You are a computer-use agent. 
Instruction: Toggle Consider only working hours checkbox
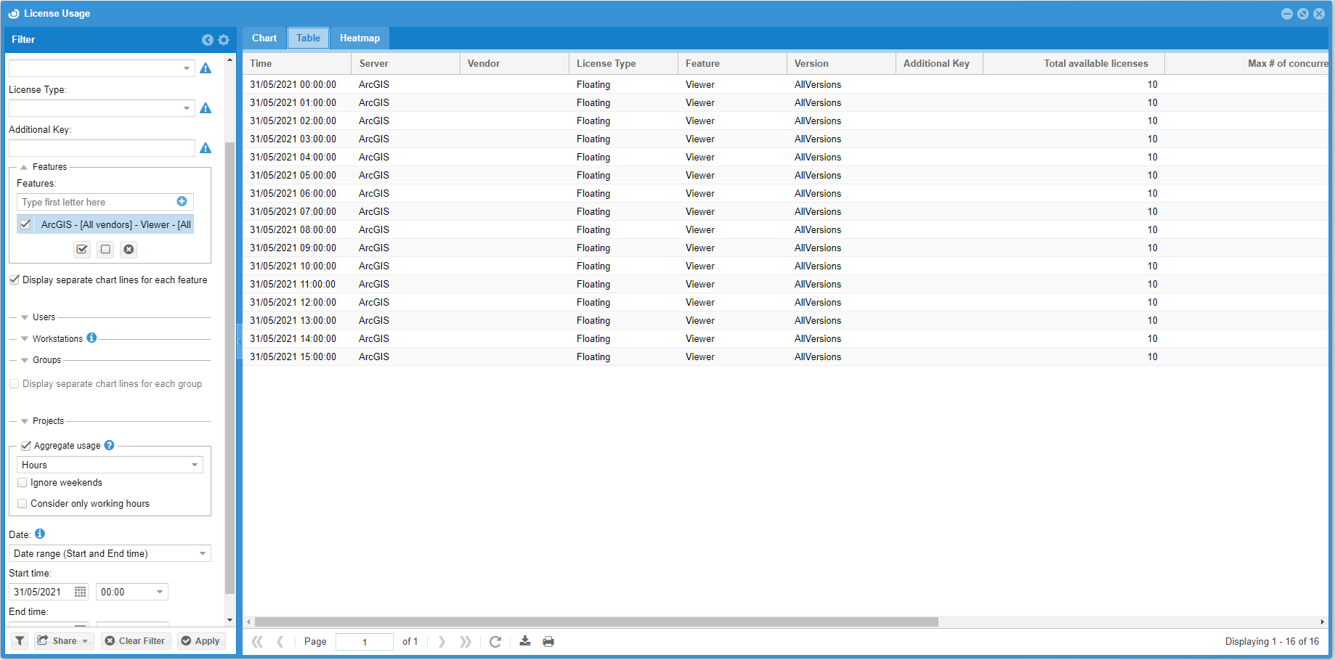click(x=23, y=504)
